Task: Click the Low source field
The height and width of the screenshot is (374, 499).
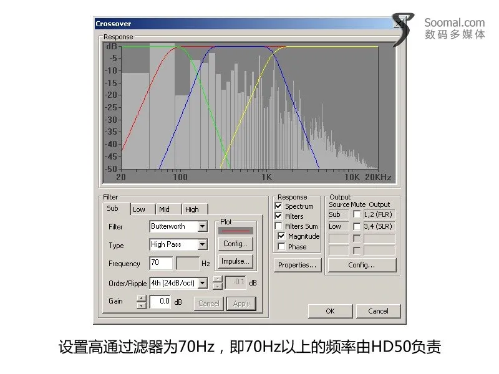Action: [339, 226]
